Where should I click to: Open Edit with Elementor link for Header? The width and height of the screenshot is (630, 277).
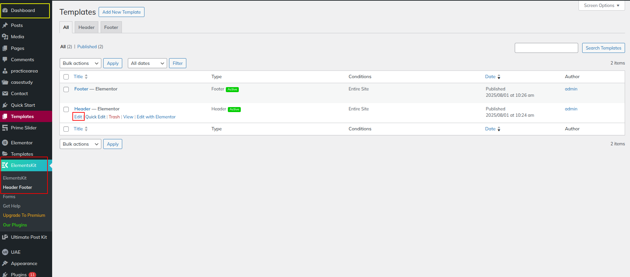[x=156, y=117]
